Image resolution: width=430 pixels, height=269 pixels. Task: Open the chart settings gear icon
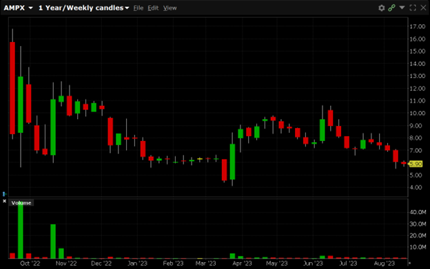pos(382,8)
